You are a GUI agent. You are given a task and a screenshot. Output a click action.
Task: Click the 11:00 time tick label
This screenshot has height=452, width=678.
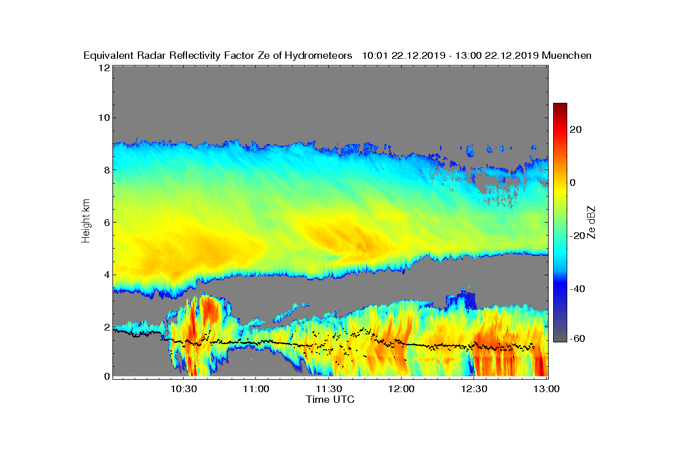click(256, 389)
